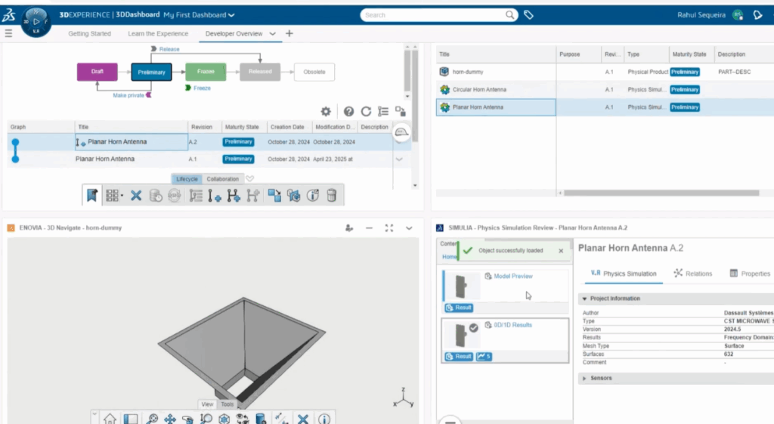This screenshot has width=774, height=424.
Task: Select the pan arrows tool in 3D viewer
Action: 170,419
